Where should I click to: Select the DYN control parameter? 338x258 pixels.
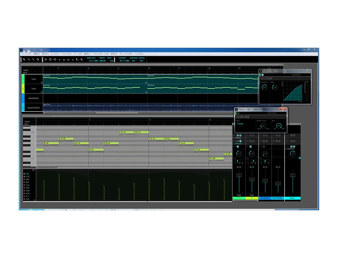tap(27, 177)
